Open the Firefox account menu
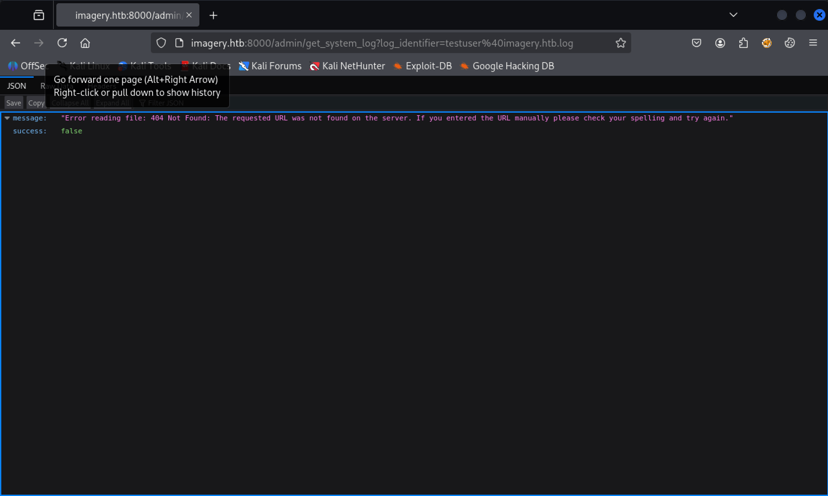The width and height of the screenshot is (828, 496). 720,43
